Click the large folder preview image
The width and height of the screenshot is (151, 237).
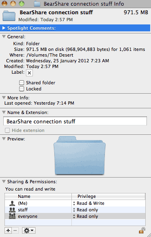point(80,156)
